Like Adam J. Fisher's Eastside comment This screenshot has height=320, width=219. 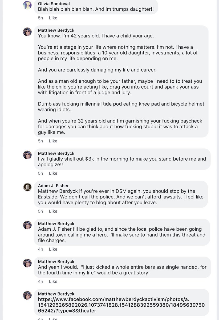[x=53, y=211]
